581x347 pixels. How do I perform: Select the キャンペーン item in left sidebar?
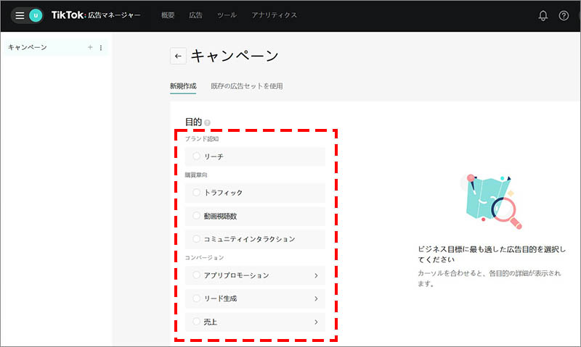click(28, 48)
